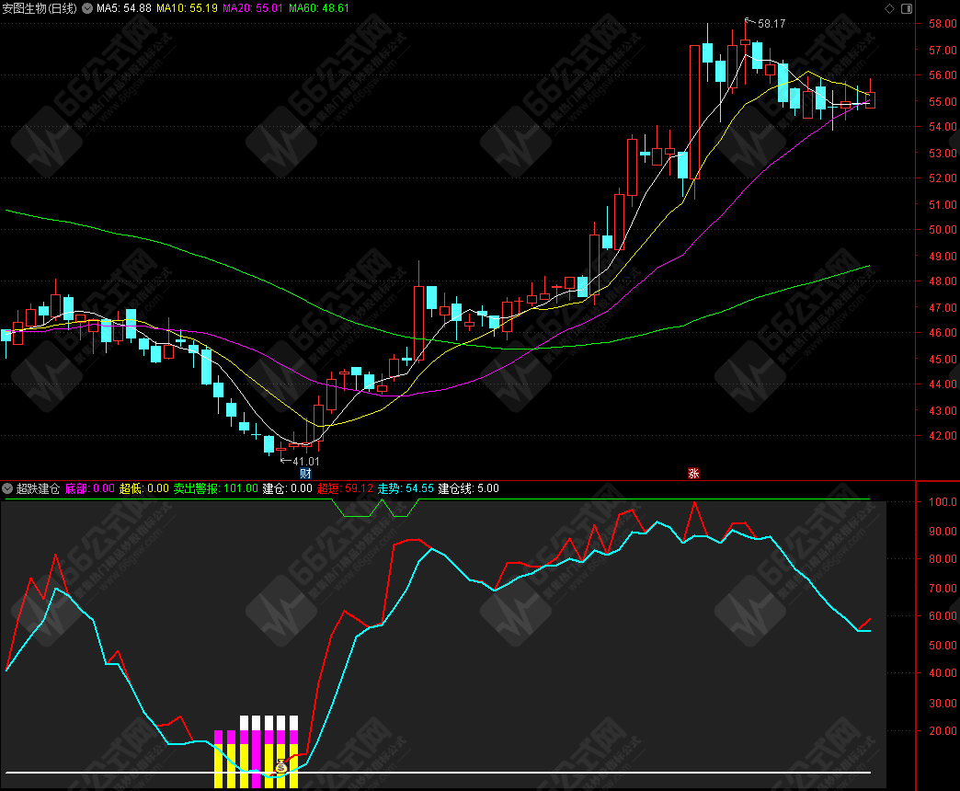Click the 涨 marker below the chart
This screenshot has width=960, height=791.
(693, 474)
